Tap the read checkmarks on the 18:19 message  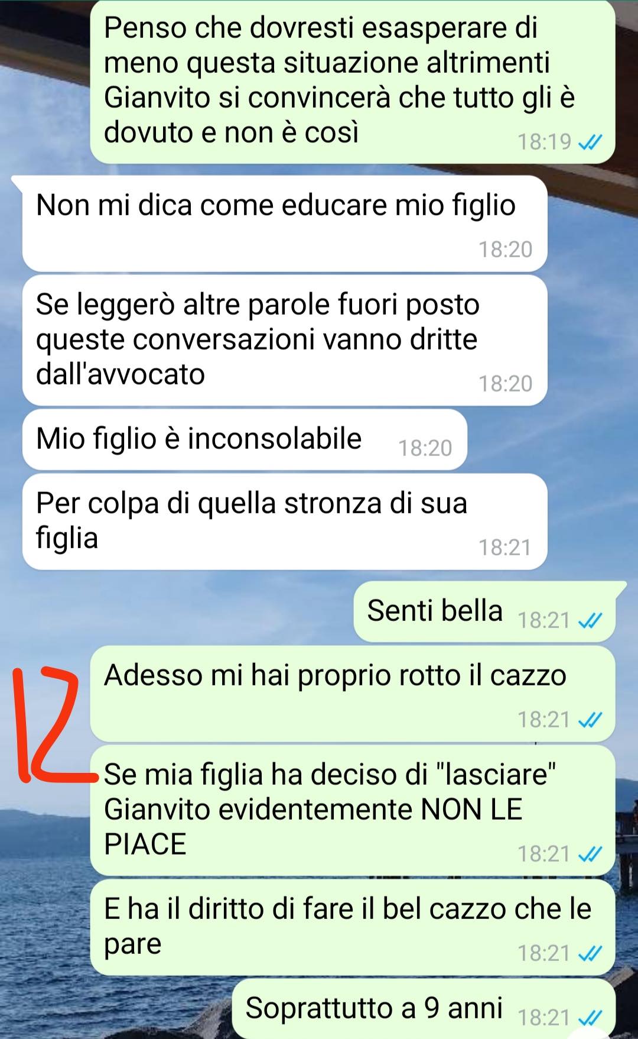[590, 143]
